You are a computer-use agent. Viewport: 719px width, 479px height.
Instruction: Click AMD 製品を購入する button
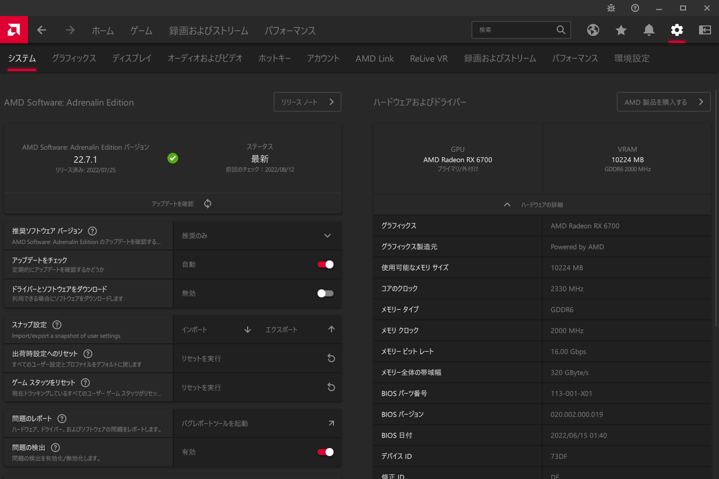(664, 102)
